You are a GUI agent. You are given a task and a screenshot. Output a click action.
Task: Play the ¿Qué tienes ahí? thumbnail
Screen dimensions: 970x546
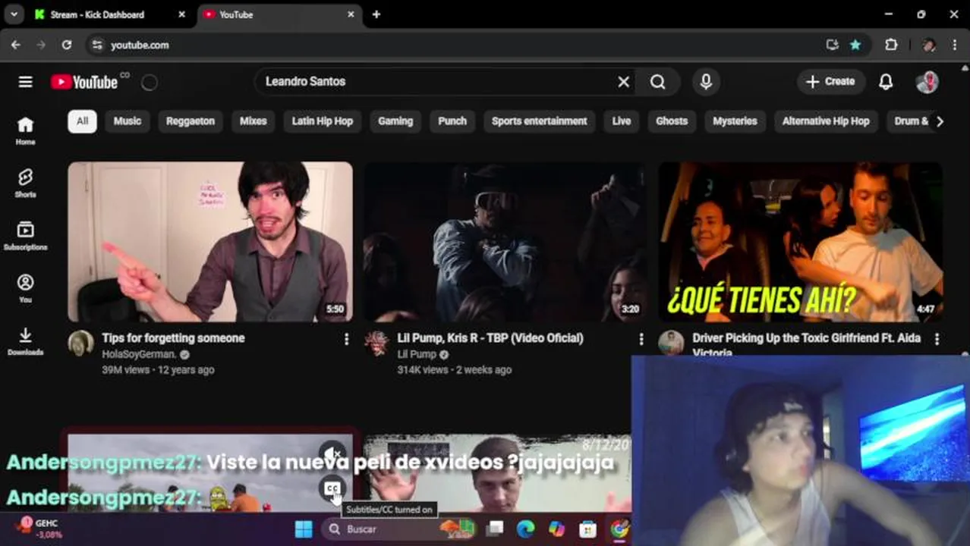coord(800,242)
